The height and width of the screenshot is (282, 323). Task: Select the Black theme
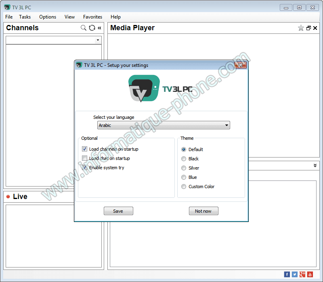click(184, 159)
